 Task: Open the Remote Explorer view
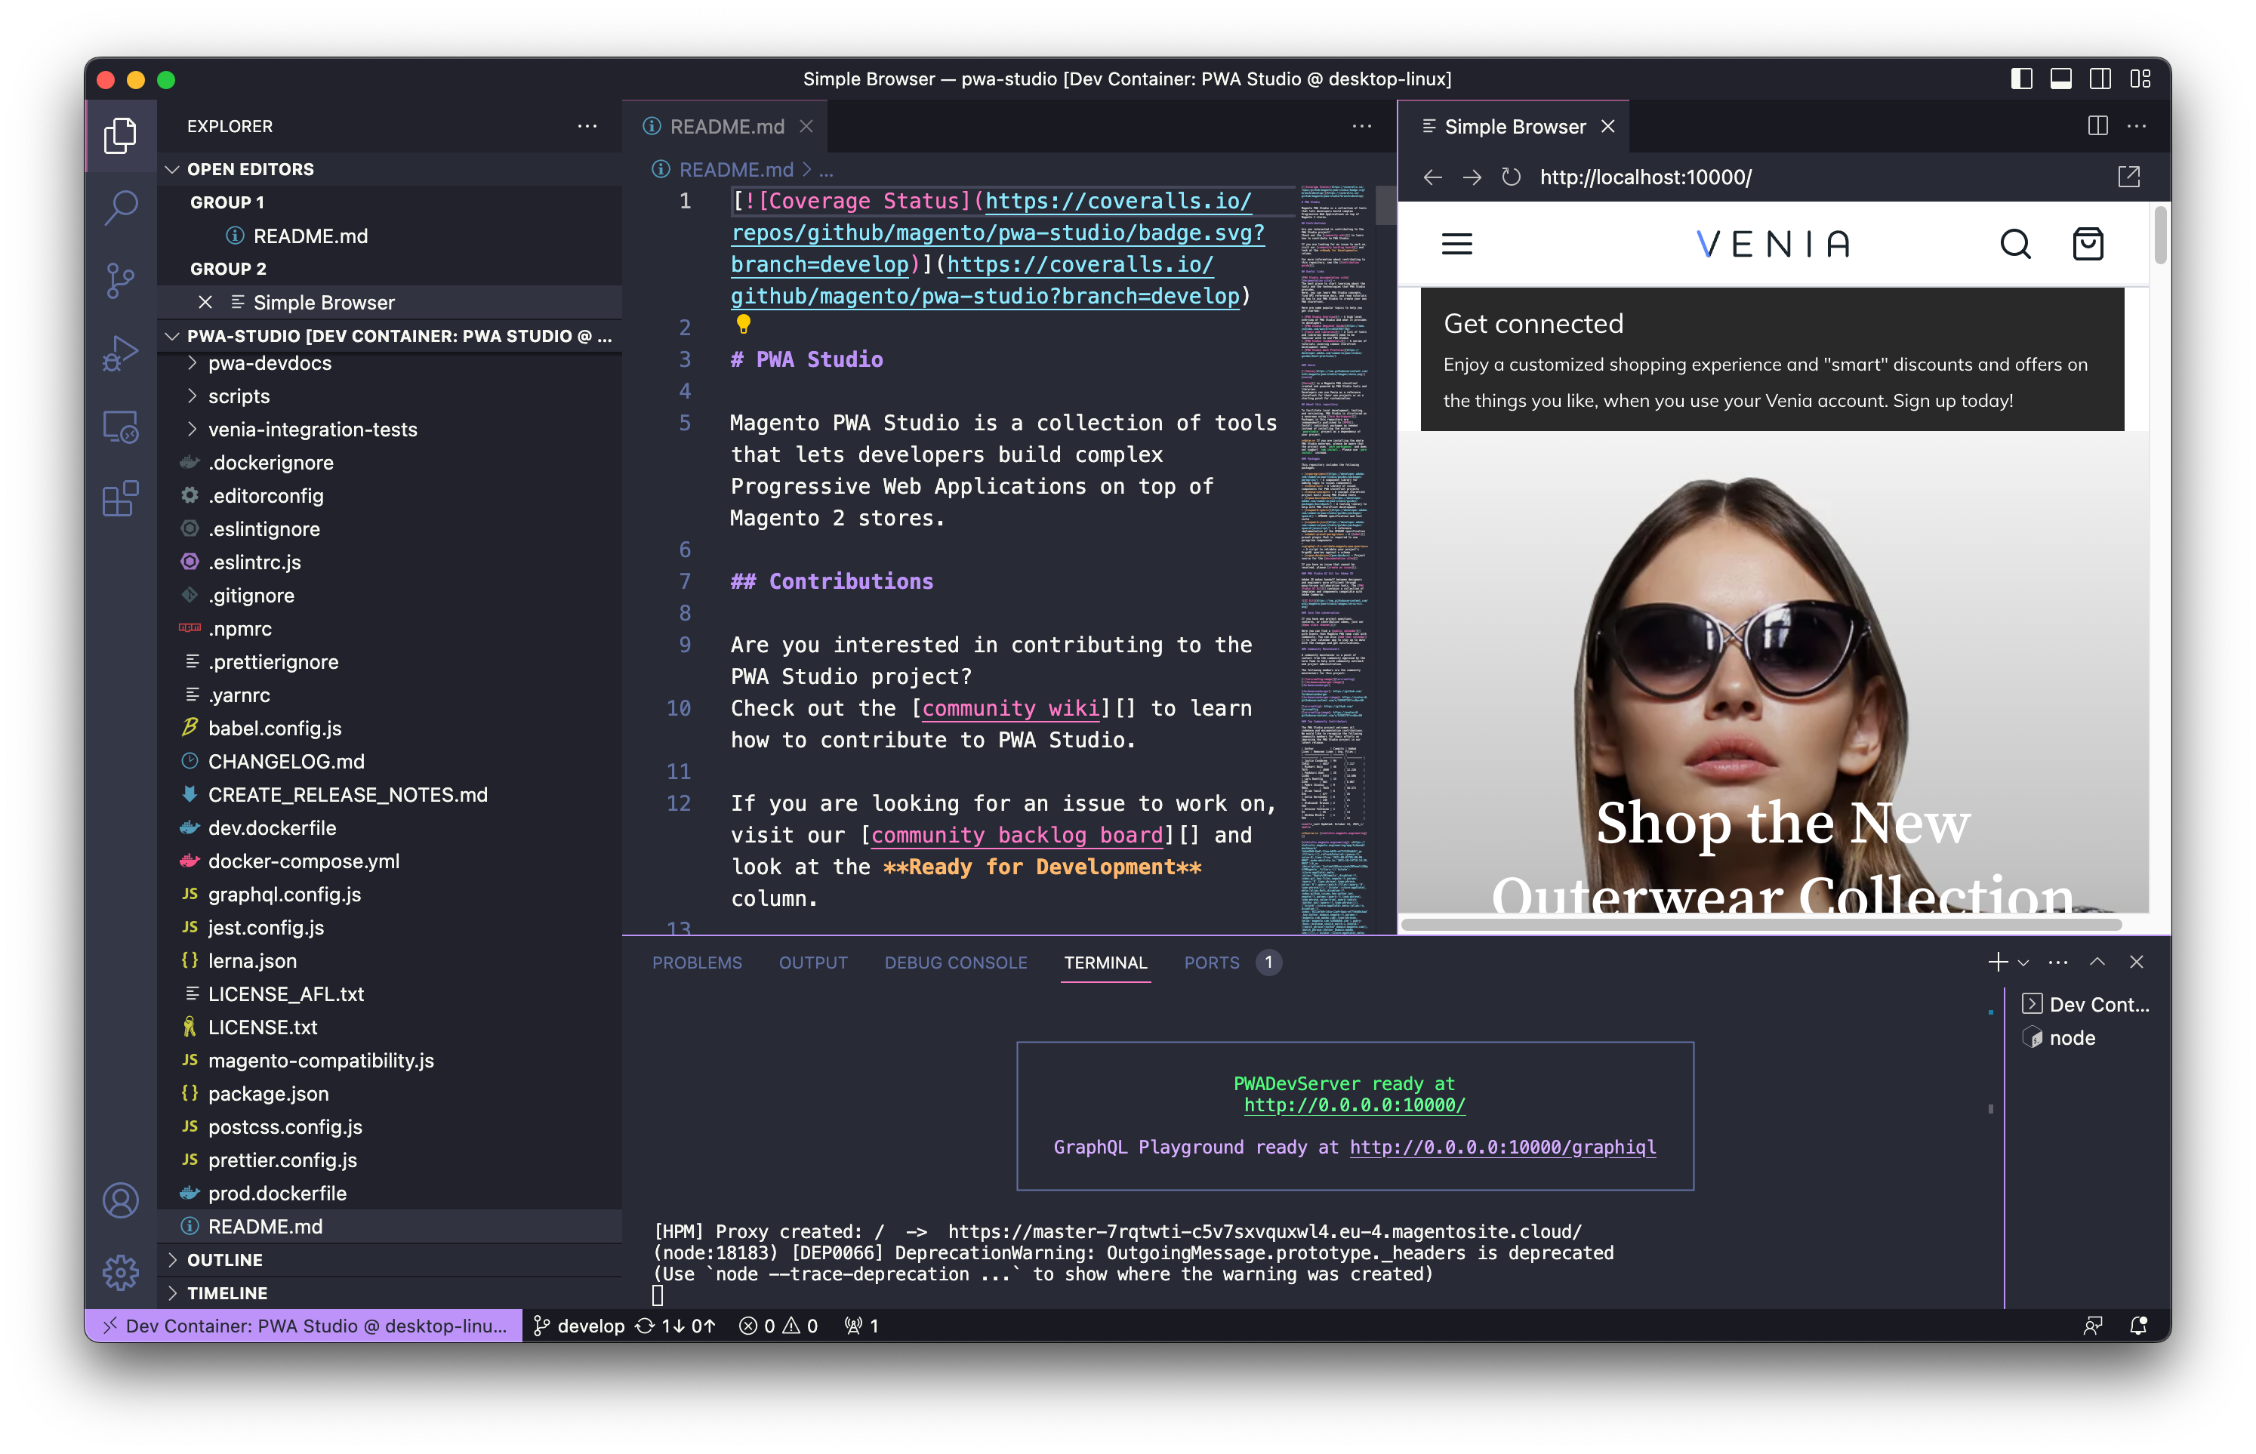121,427
